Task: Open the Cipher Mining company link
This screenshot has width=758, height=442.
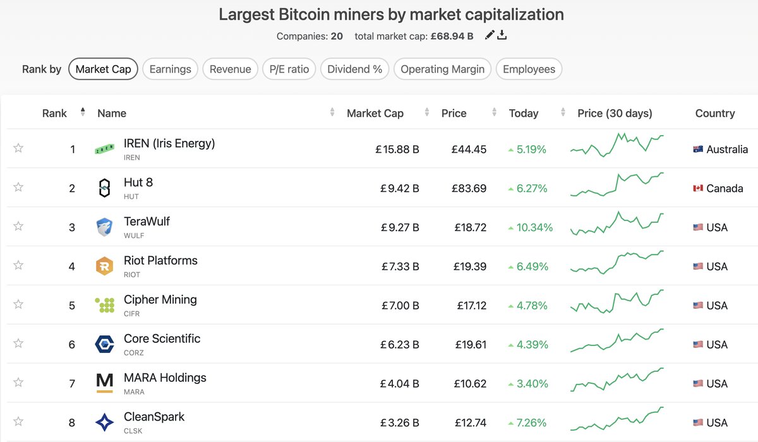Action: click(160, 300)
